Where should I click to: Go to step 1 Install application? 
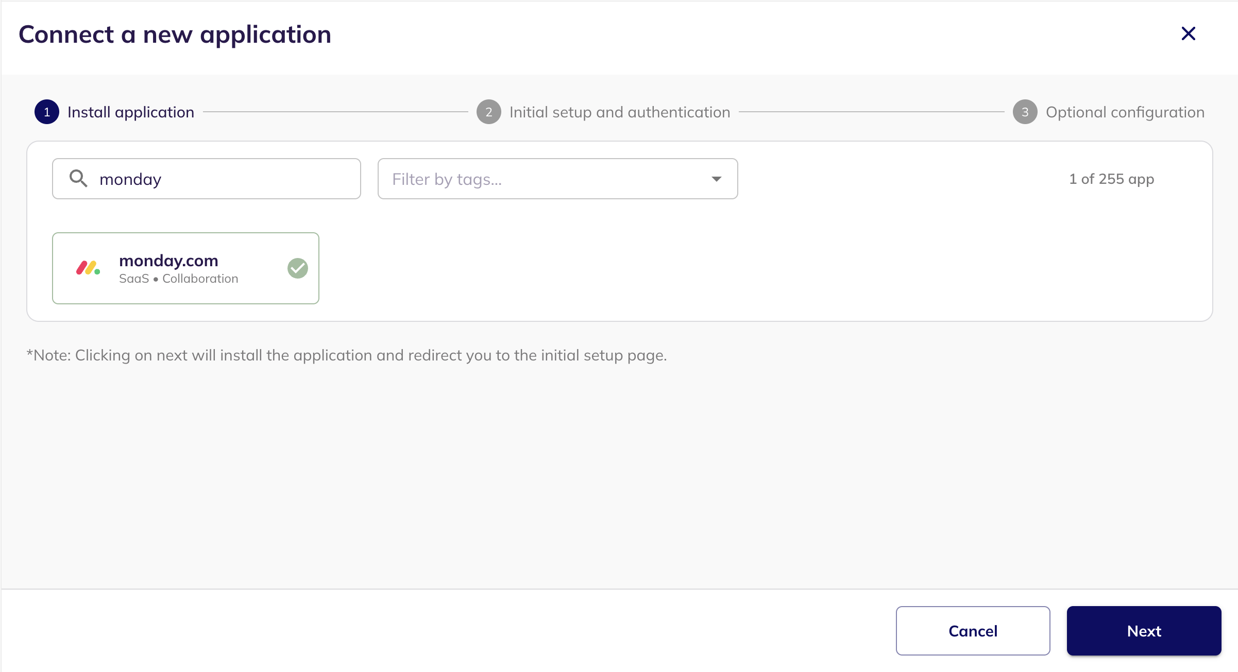pyautogui.click(x=114, y=112)
